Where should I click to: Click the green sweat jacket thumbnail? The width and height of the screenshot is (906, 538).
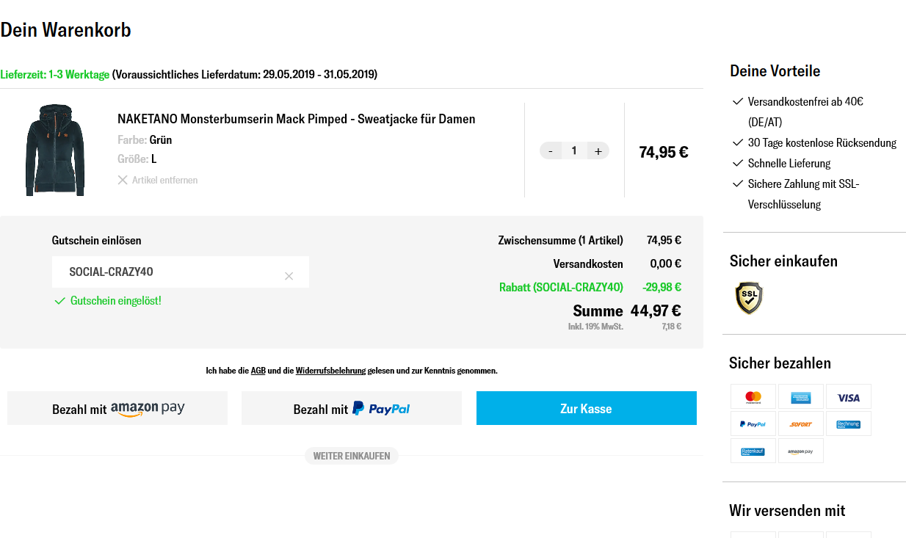click(x=55, y=150)
